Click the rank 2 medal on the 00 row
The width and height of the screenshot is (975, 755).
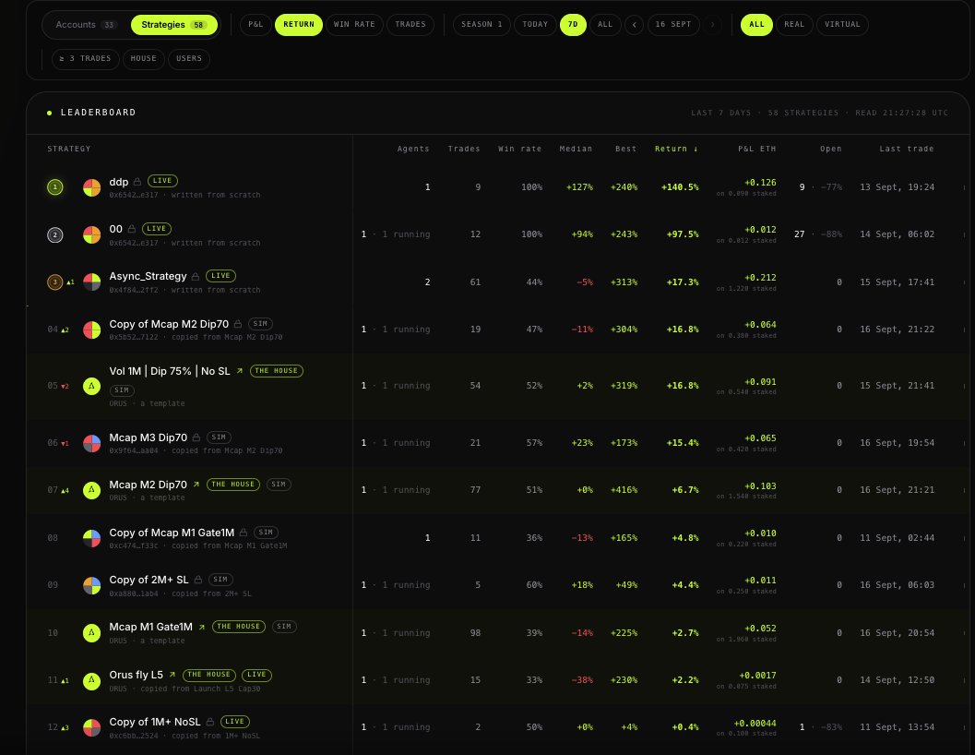[54, 234]
